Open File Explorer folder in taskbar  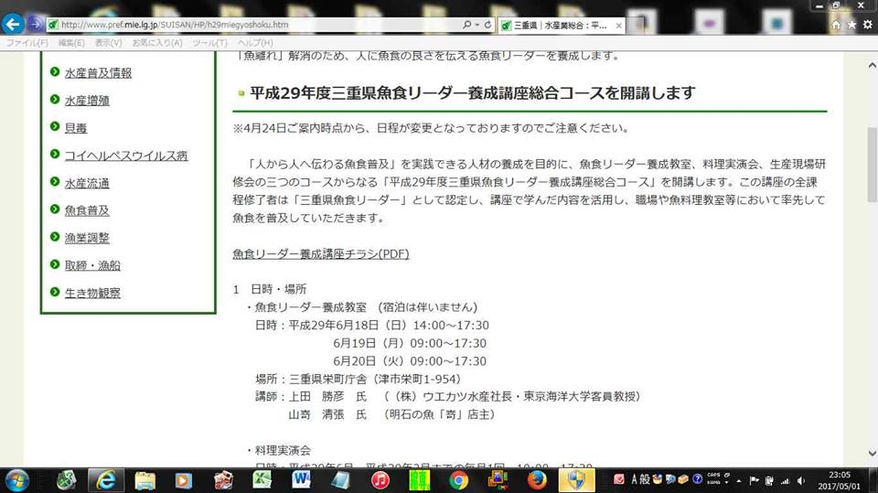point(145,480)
